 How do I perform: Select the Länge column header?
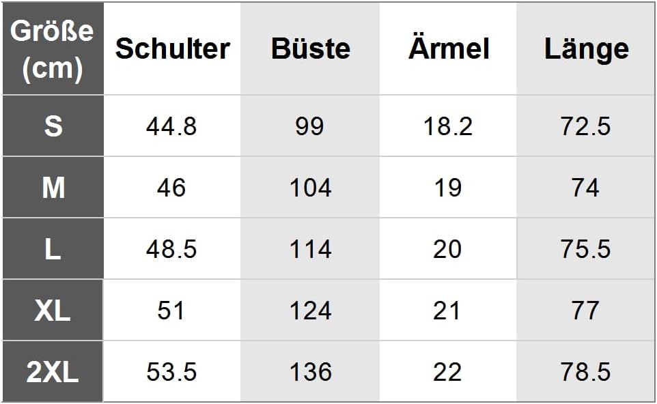(586, 48)
